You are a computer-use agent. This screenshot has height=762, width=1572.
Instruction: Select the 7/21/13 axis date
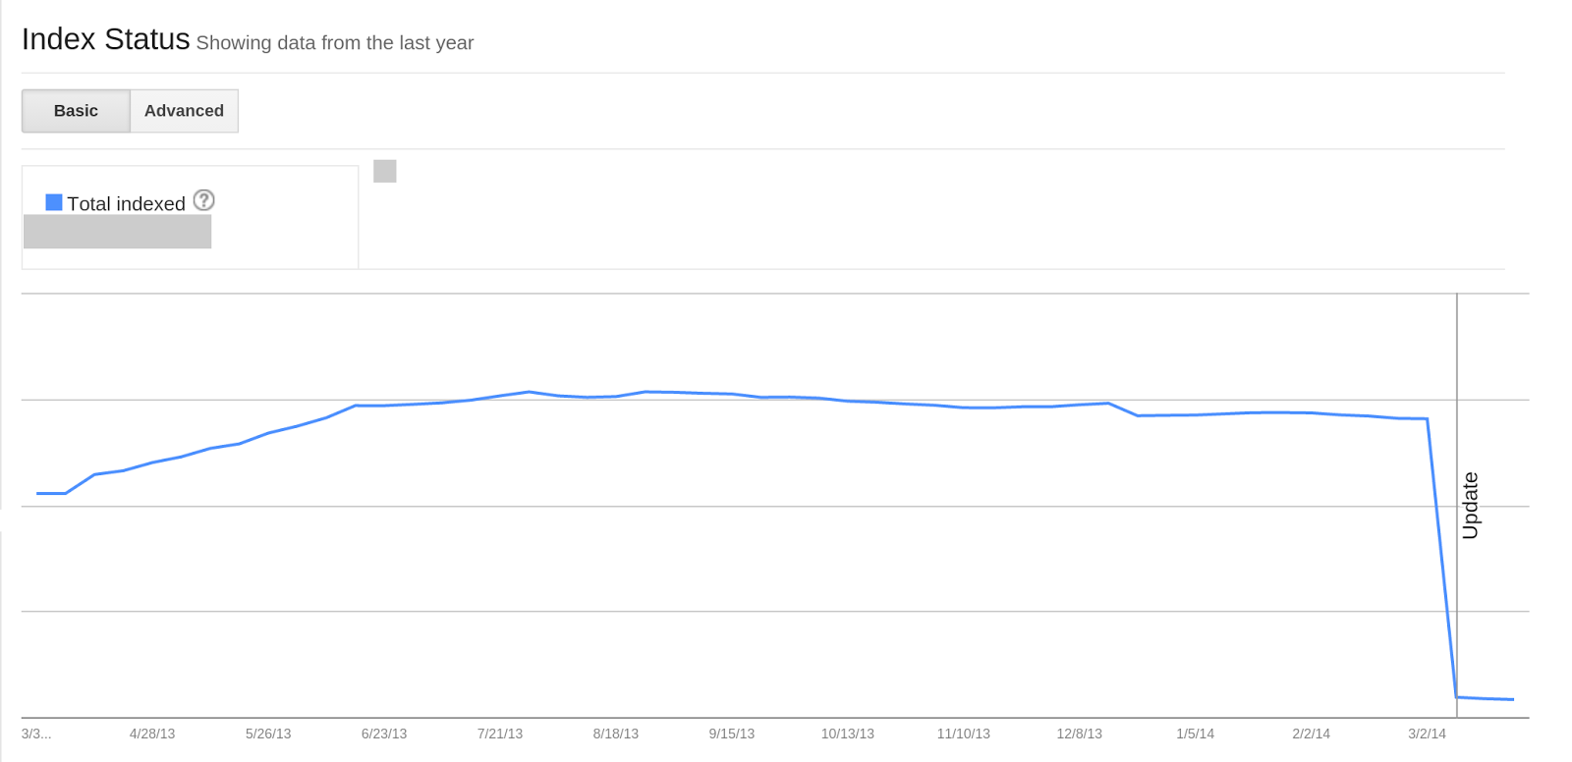[x=500, y=734]
